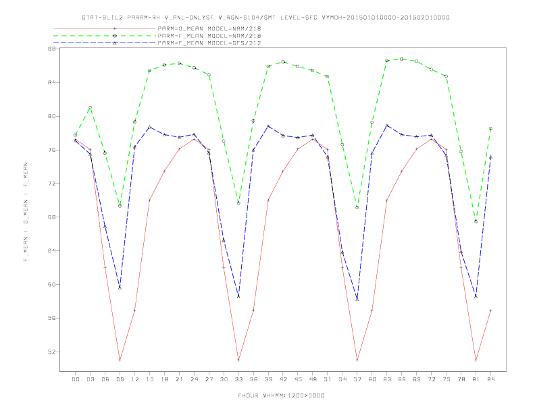The image size is (535, 413).
Task: Click y-axis tick label 64
Action: tap(52, 251)
